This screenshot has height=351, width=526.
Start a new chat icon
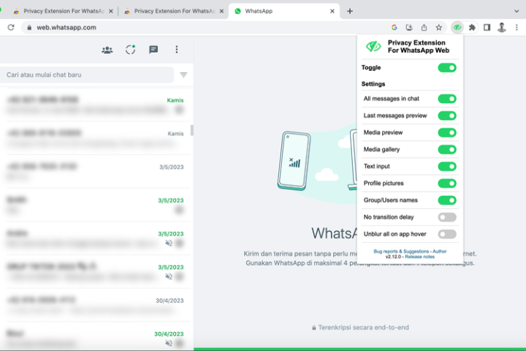pos(153,50)
